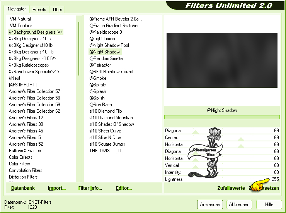Select &<Bkg Designers sf10 IV> category
The image size is (286, 213).
pos(32,58)
